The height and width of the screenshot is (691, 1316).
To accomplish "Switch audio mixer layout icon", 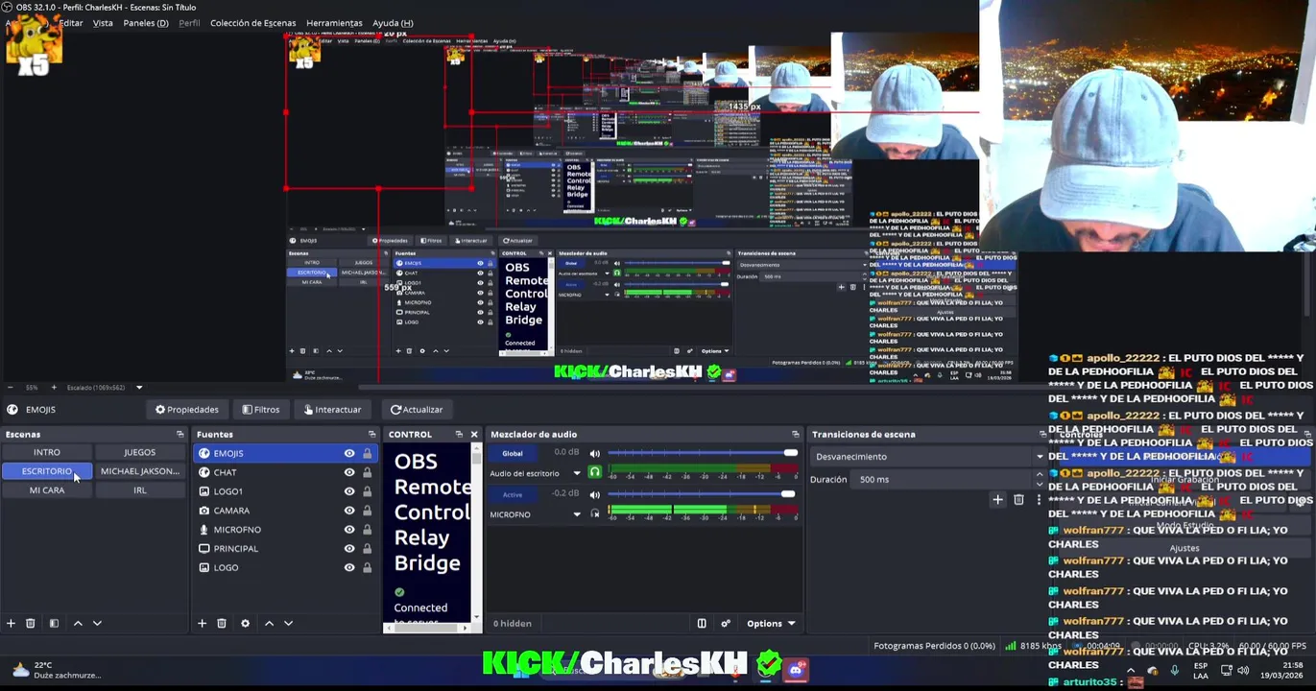I will pos(702,624).
